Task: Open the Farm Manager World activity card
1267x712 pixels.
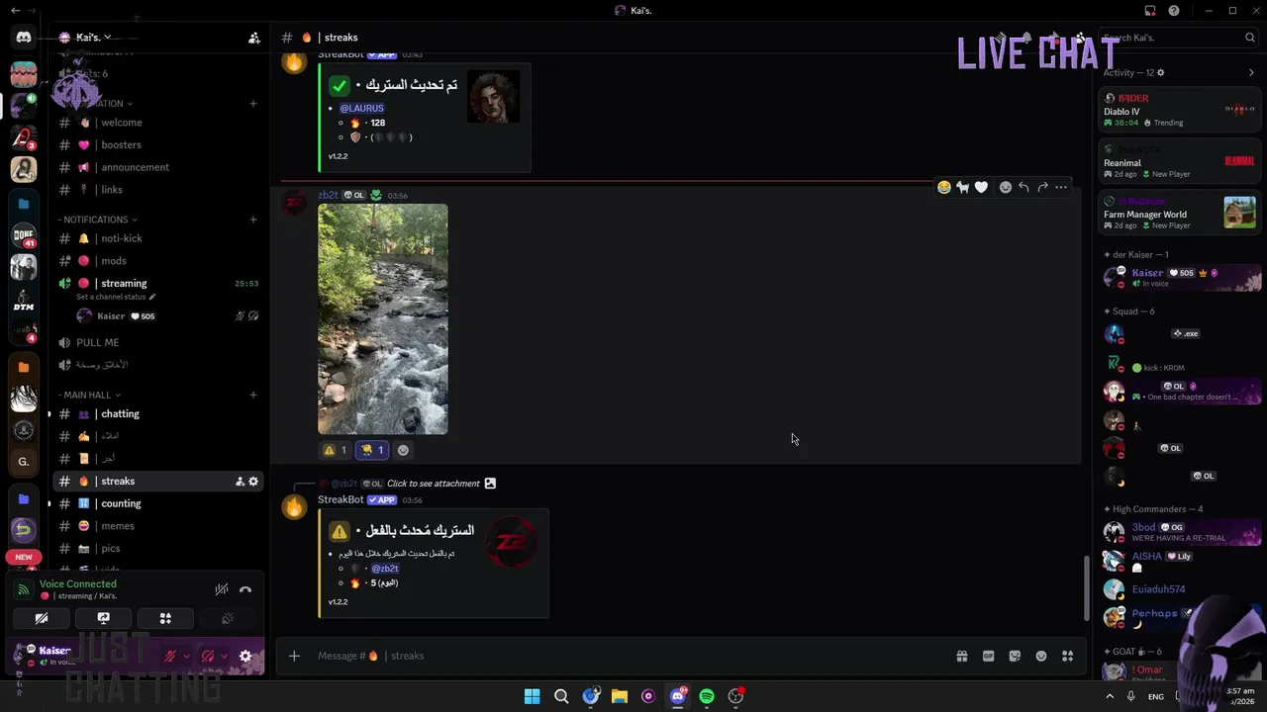Action: click(1180, 214)
